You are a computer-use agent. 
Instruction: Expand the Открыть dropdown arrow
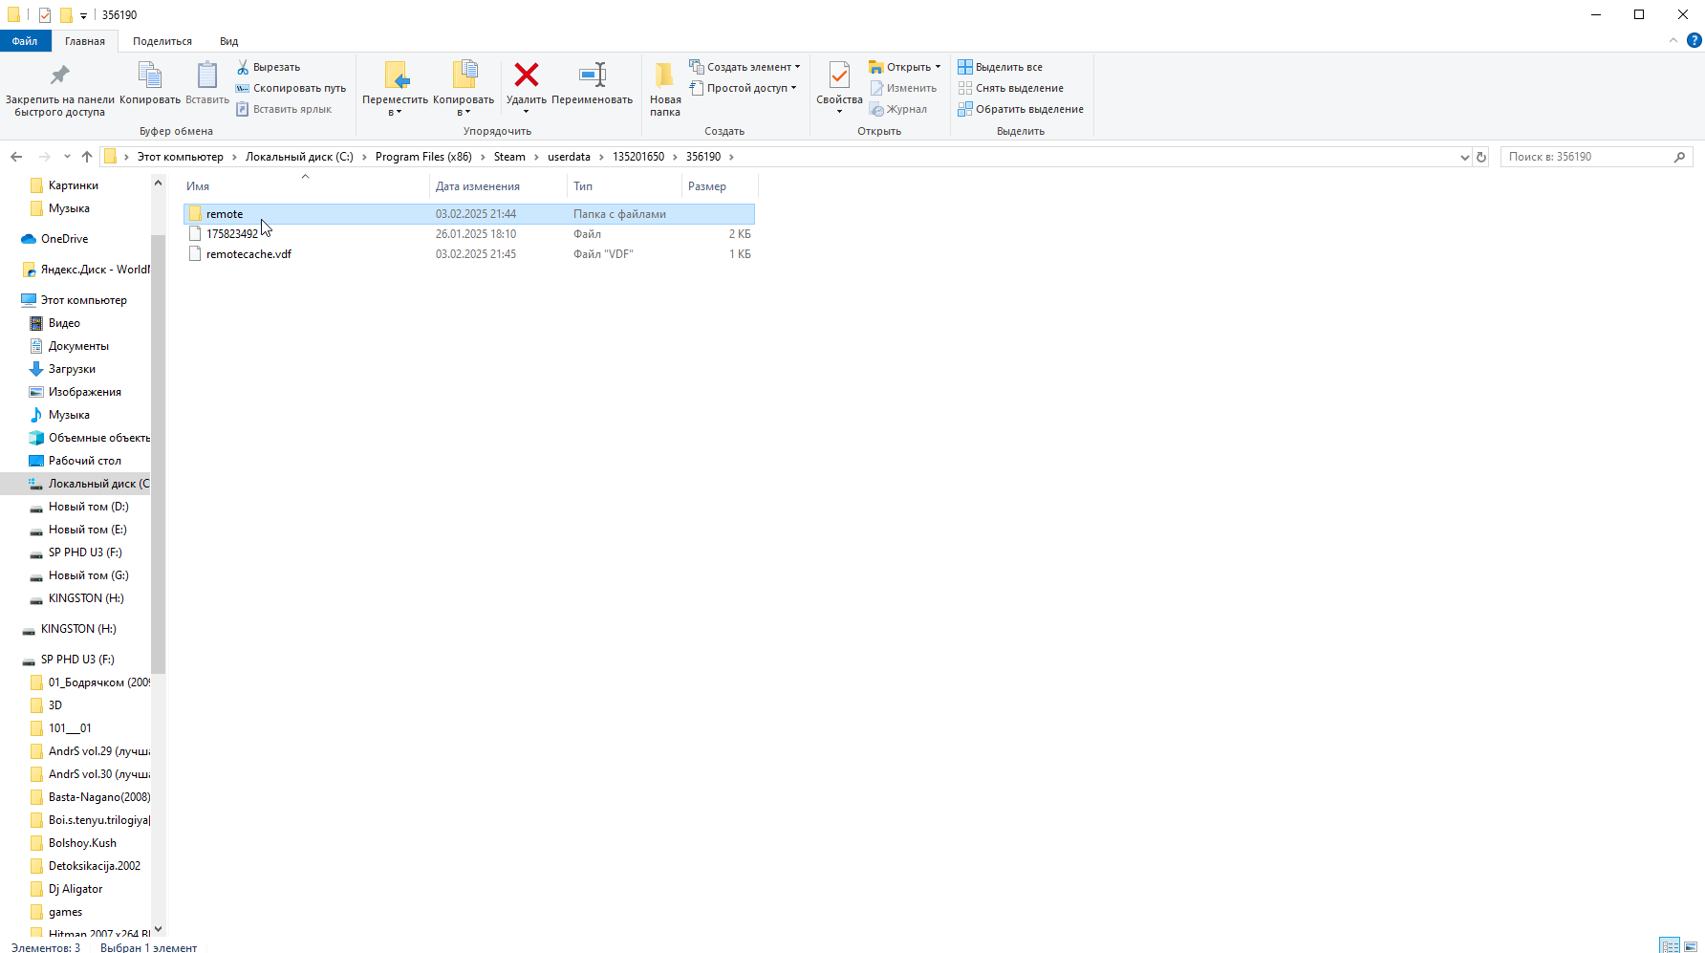coord(938,67)
